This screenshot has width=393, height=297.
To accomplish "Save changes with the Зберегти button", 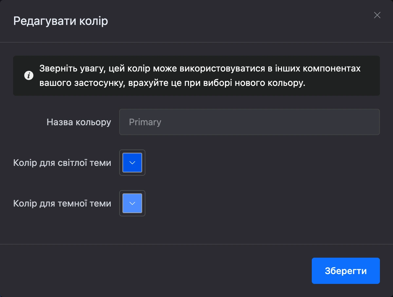I will tap(346, 271).
